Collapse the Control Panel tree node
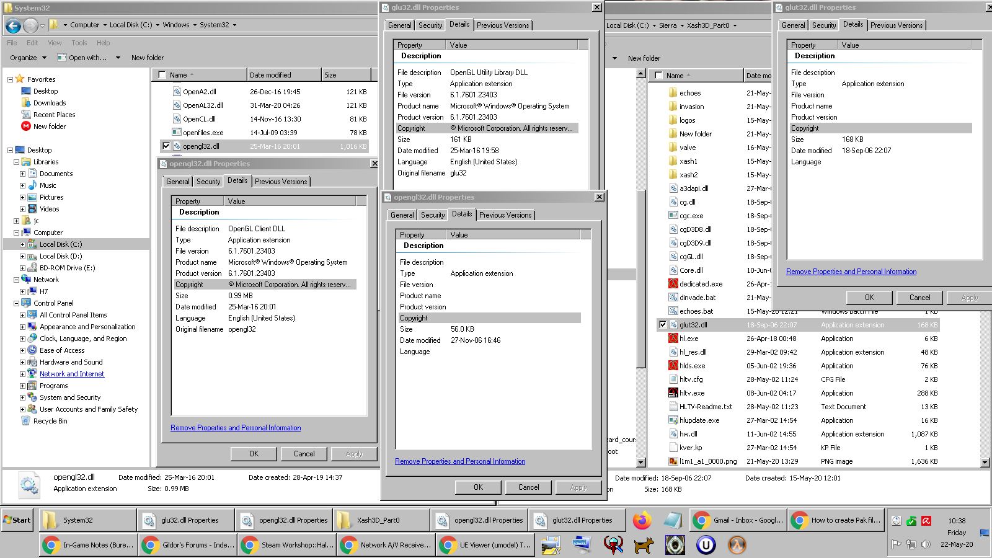This screenshot has width=992, height=558. pyautogui.click(x=16, y=303)
